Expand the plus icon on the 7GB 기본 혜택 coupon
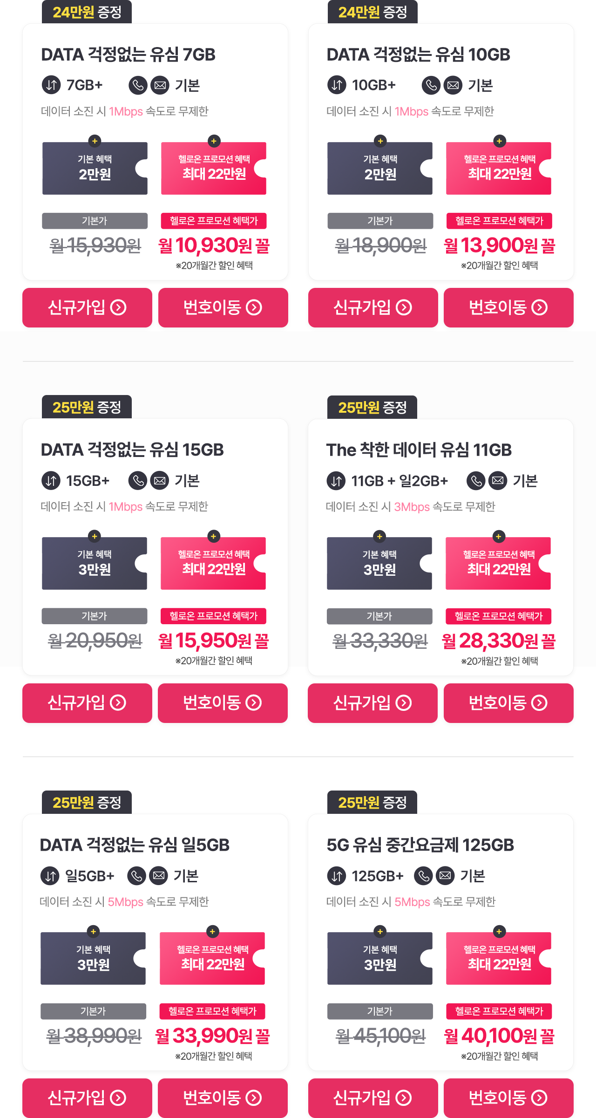596x1118 pixels. [95, 141]
